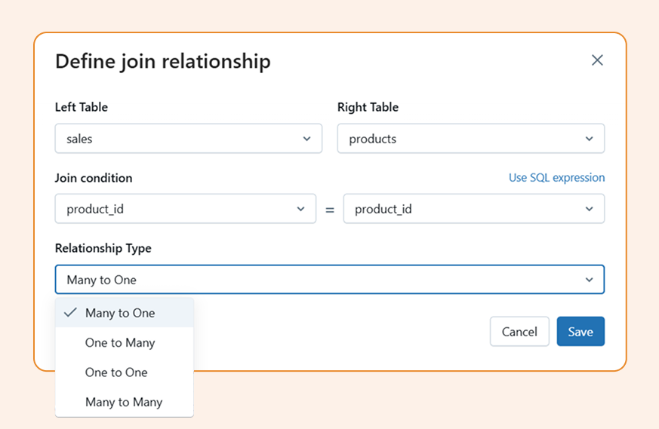Pick One to One from the list
This screenshot has height=429, width=659.
(x=116, y=372)
